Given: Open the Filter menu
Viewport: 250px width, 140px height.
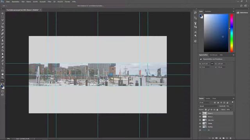Looking at the screenshot, I should (x=50, y=2).
